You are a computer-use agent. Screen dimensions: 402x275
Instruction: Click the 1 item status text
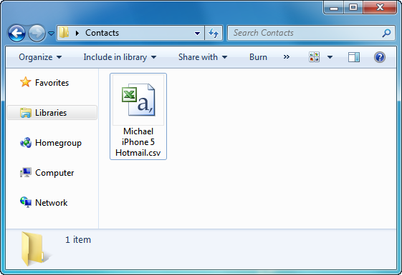78,239
